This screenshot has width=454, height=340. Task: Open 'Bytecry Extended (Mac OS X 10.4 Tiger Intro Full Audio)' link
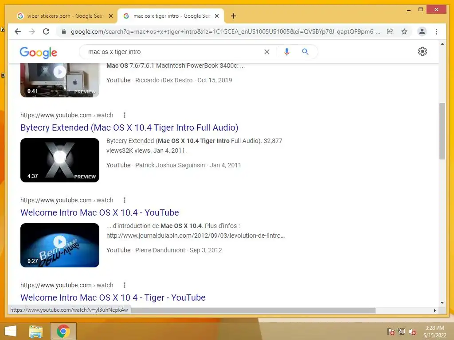pos(129,127)
